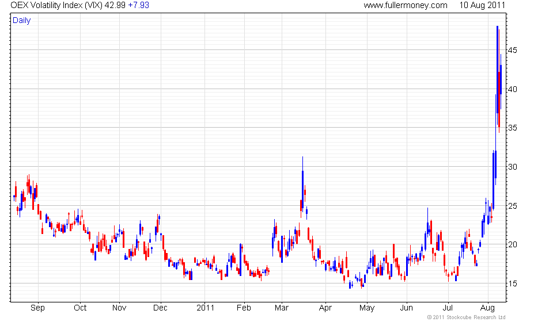The width and height of the screenshot is (553, 322).
Task: Click the 'Dec' x-axis label
Action: tap(160, 308)
